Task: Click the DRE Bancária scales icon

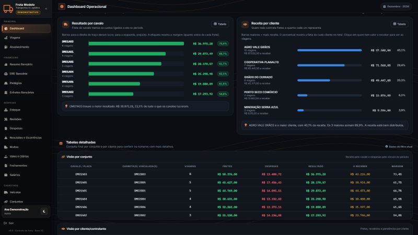Action: [6, 74]
